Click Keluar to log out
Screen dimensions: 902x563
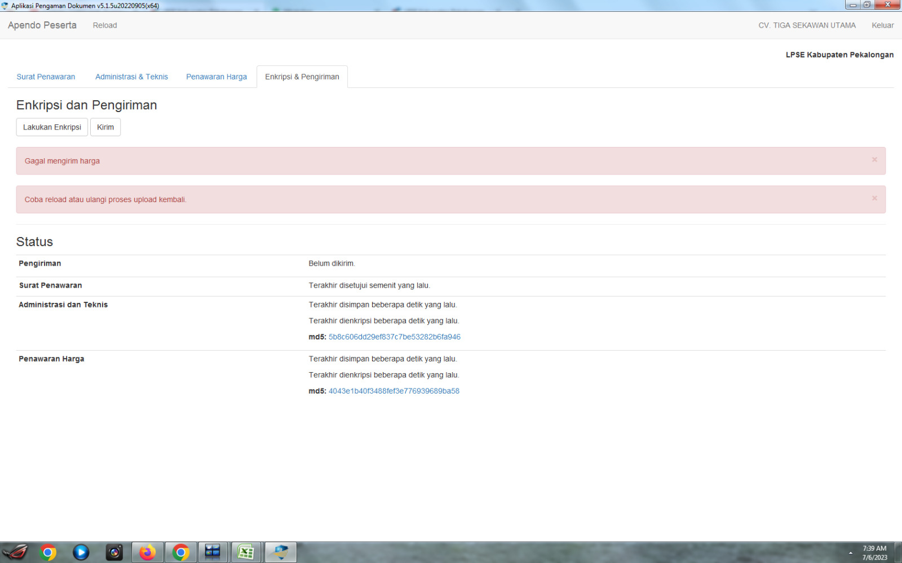pos(882,25)
